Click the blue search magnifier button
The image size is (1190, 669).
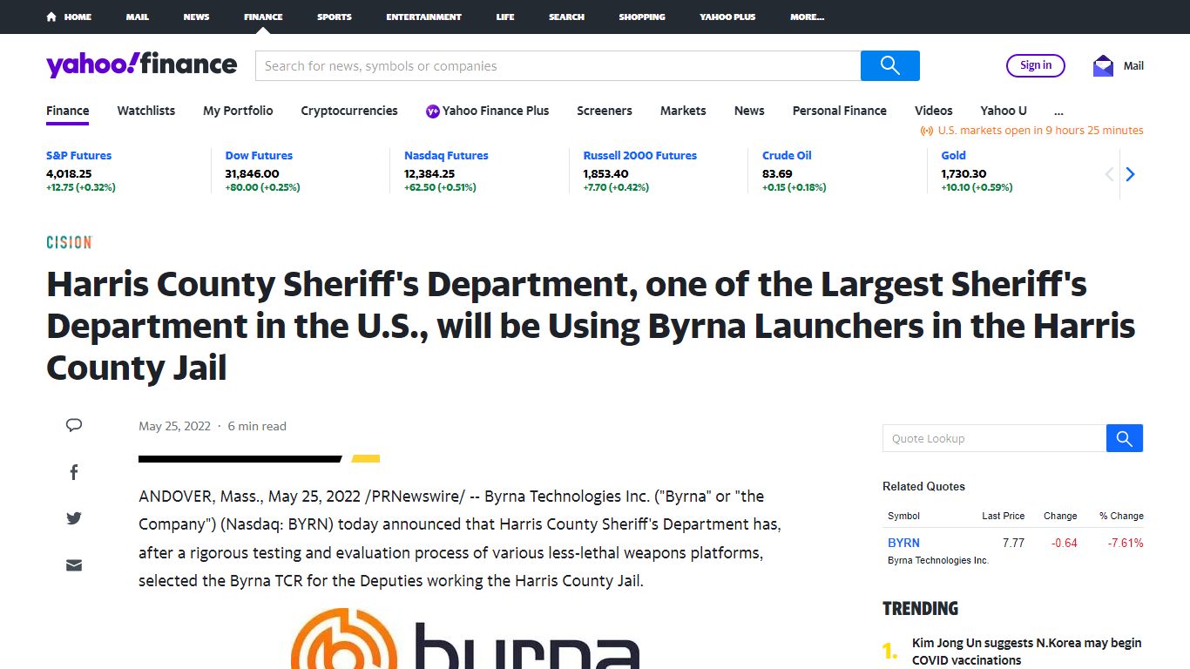pos(889,65)
